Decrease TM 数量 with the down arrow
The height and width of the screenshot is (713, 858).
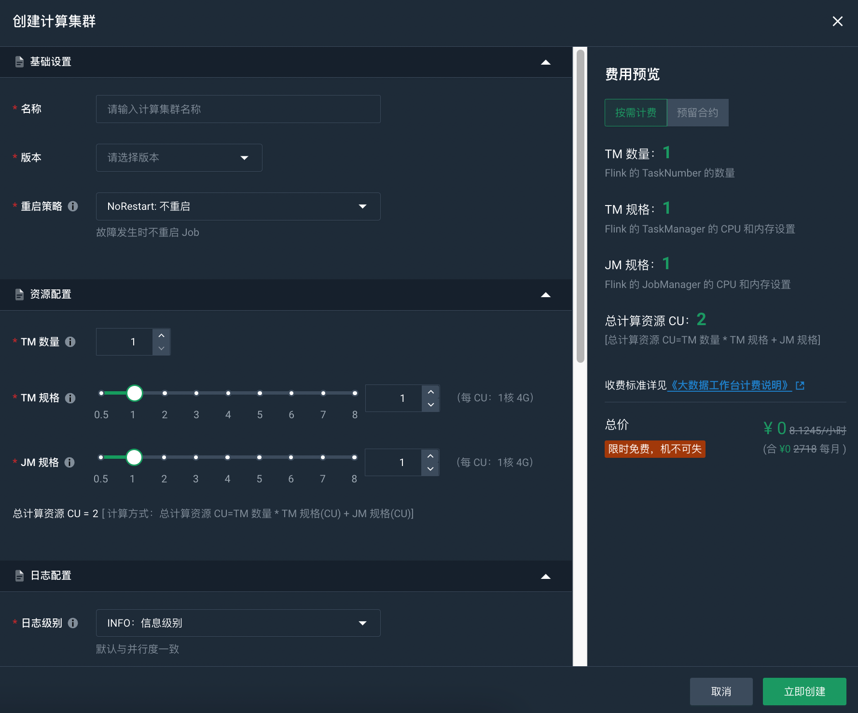tap(162, 348)
